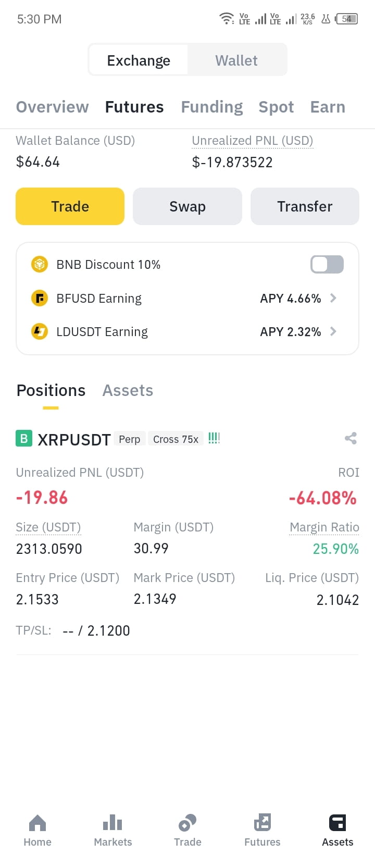Image resolution: width=375 pixels, height=854 pixels.
Task: Open the Assets sub-tab beside Positions
Action: click(x=128, y=390)
